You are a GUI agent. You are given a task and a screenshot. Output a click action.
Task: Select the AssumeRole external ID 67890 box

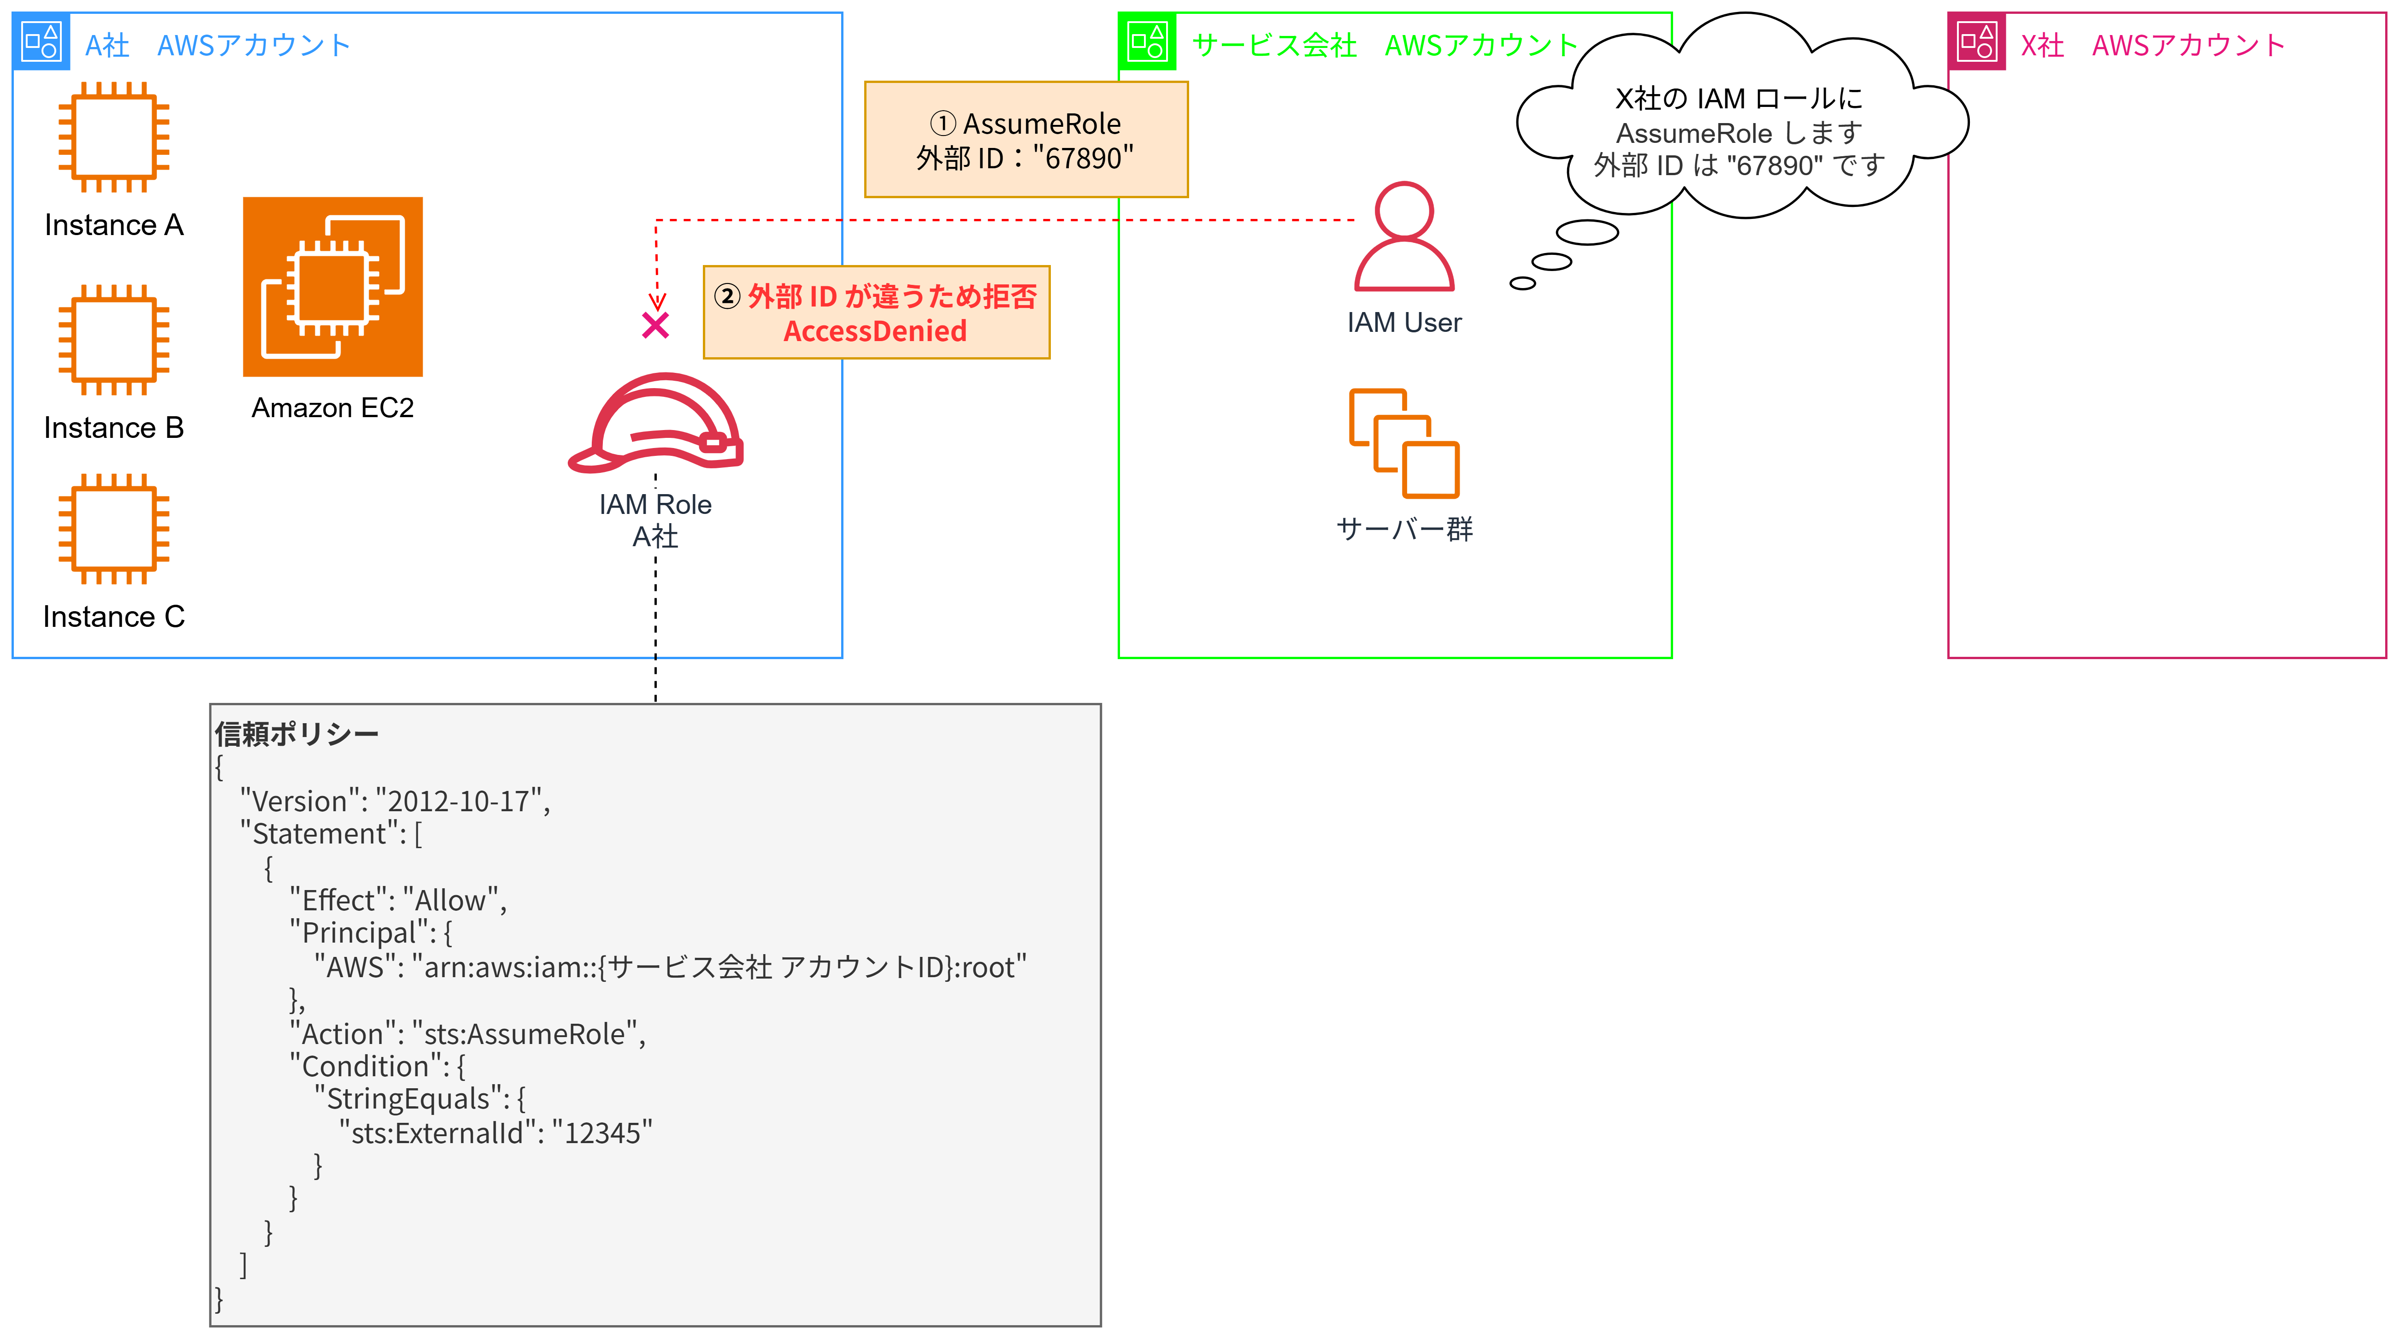[x=1026, y=140]
